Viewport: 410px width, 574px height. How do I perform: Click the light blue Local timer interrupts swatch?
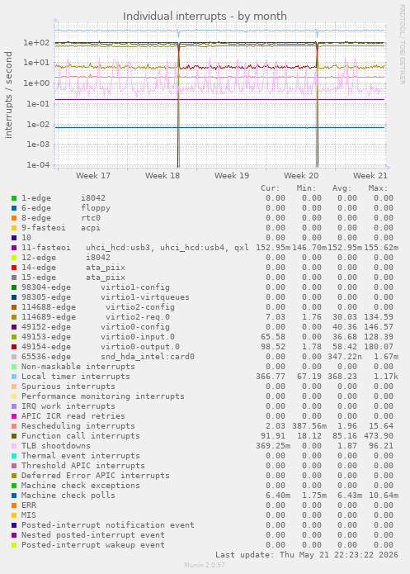pos(14,377)
